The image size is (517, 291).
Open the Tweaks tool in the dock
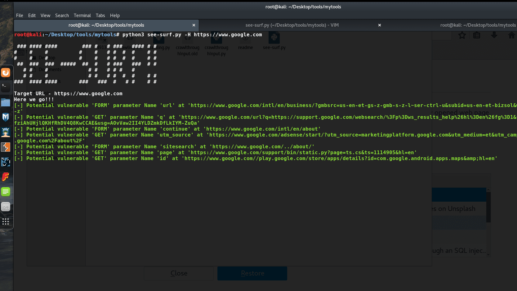(x=6, y=207)
